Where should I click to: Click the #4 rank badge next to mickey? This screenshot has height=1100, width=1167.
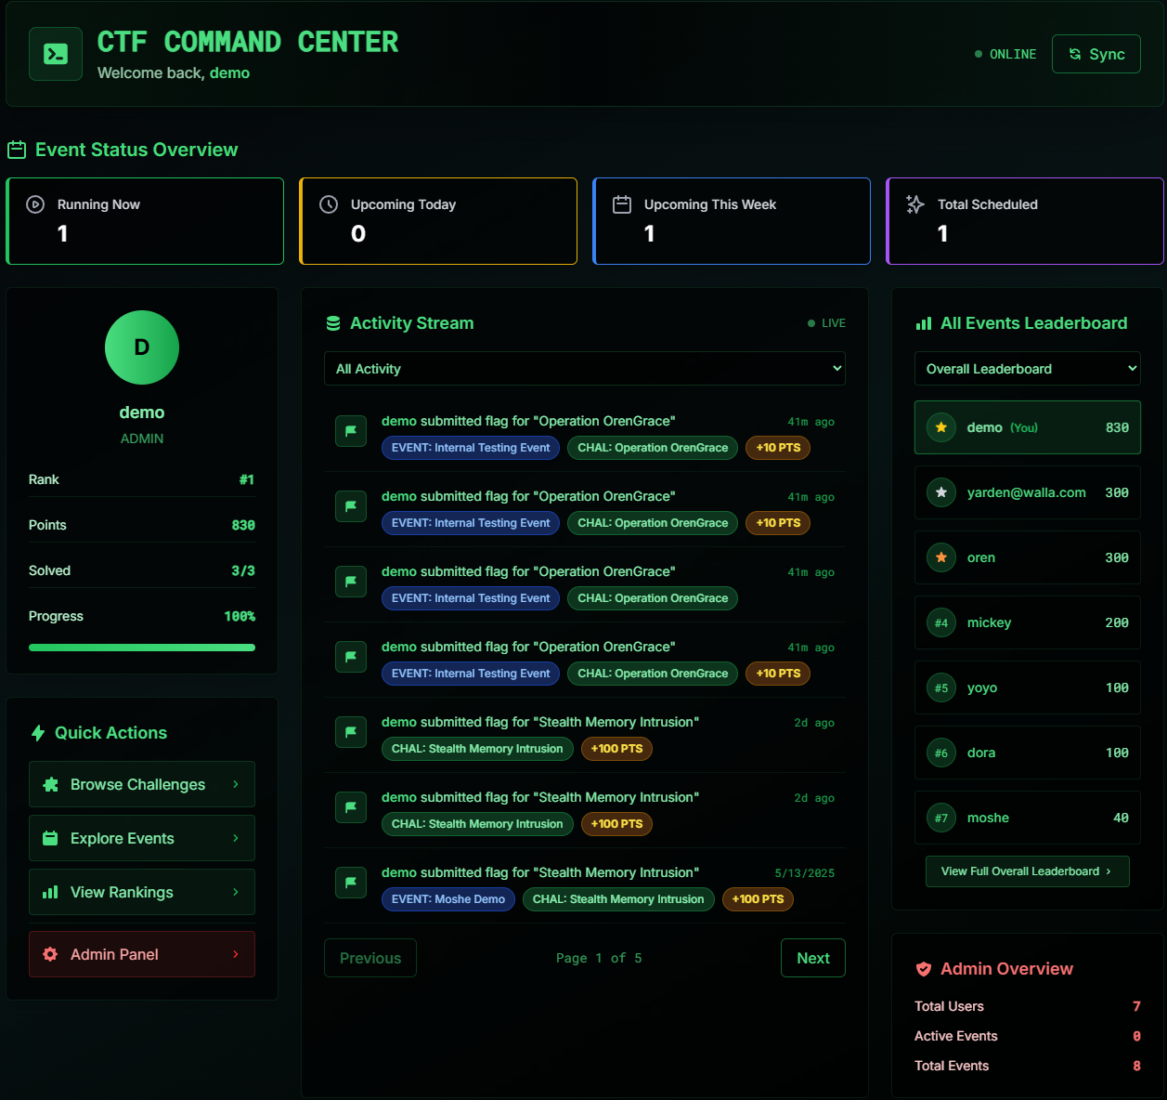tap(941, 622)
